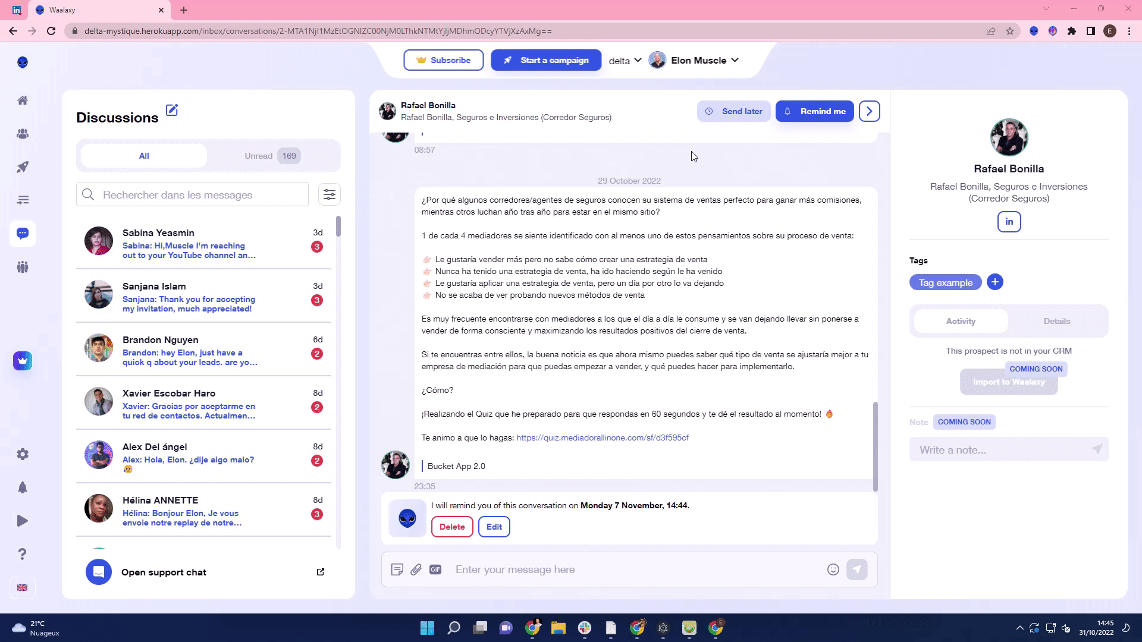The image size is (1142, 642).
Task: Attach a file with the paperclip icon
Action: point(416,569)
